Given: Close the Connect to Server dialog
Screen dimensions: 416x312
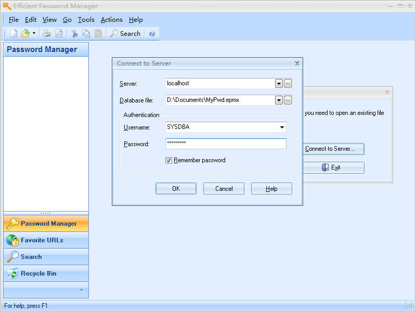Looking at the screenshot, I should pos(297,63).
